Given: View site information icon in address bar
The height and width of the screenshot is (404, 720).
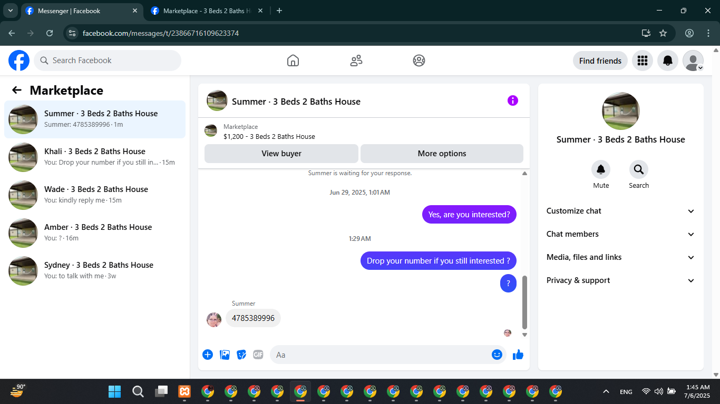Looking at the screenshot, I should click(73, 33).
